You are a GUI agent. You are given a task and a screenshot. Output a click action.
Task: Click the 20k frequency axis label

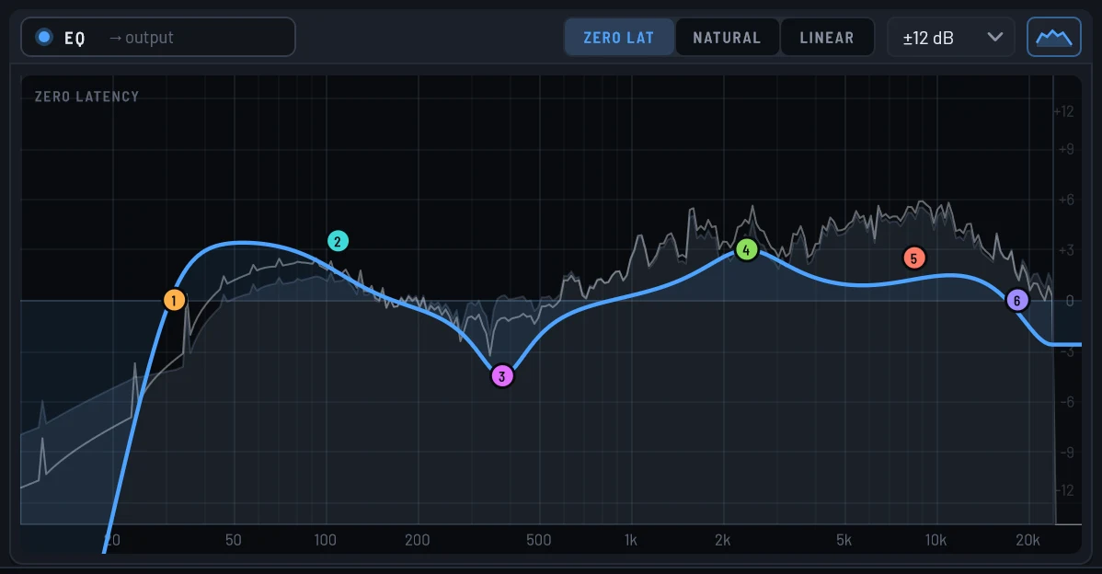click(x=1027, y=540)
